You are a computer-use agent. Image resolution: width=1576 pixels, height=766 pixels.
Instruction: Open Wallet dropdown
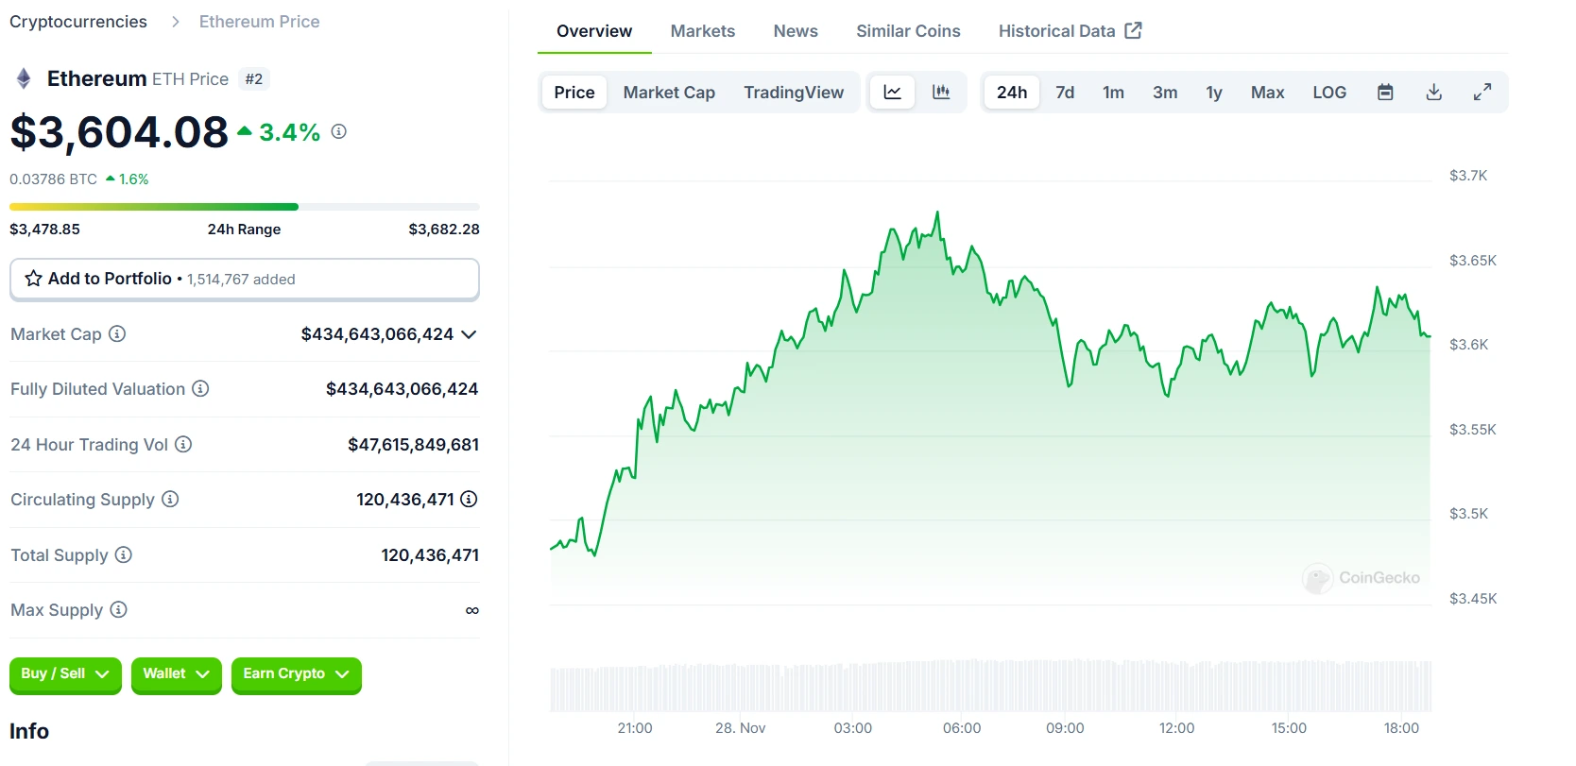coord(176,674)
